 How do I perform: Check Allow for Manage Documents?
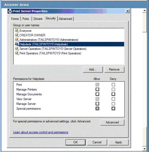click(97, 94)
